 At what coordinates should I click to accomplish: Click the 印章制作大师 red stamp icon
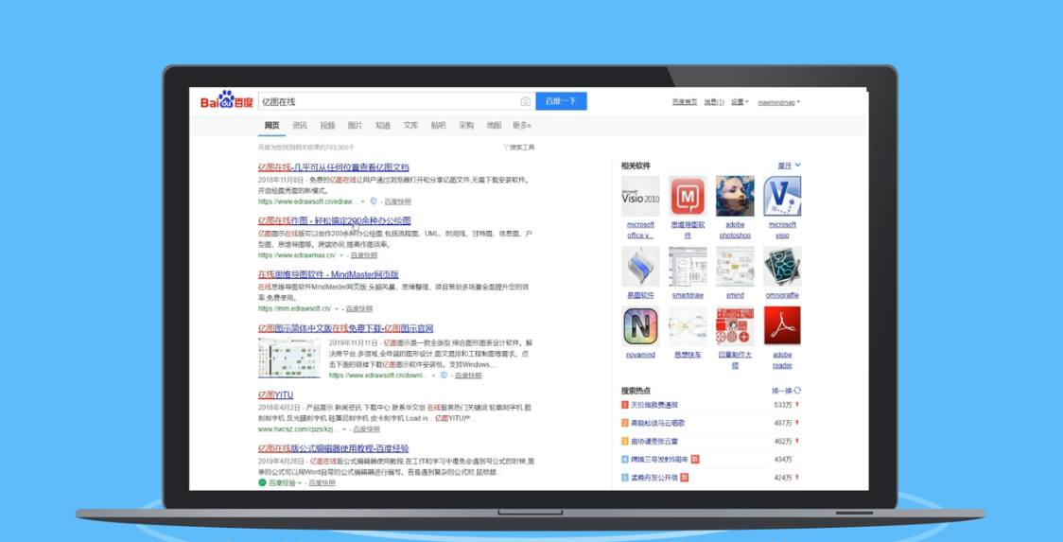[735, 326]
